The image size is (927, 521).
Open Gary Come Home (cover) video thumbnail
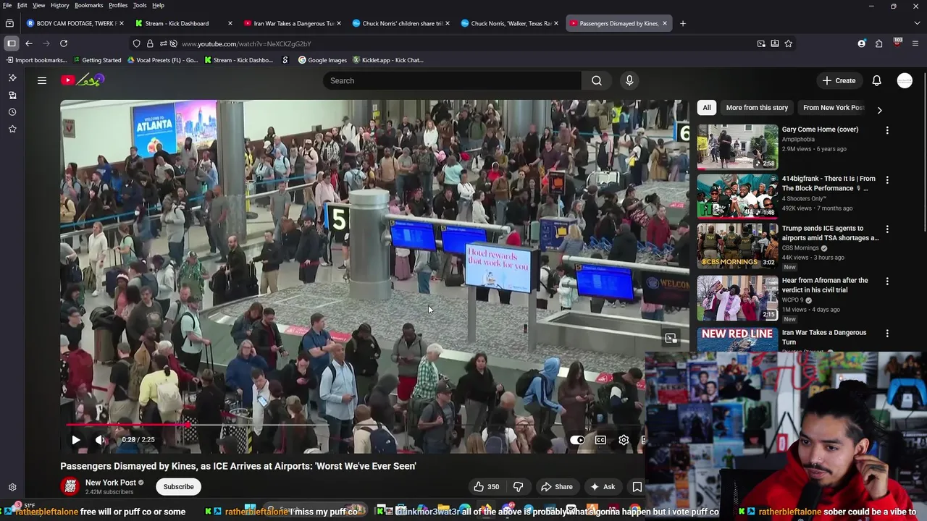[x=737, y=147]
